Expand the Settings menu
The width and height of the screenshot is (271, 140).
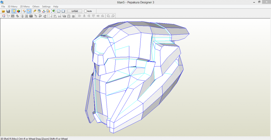[46, 6]
